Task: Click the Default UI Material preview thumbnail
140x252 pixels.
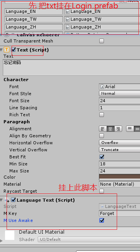Action: point(10,235)
